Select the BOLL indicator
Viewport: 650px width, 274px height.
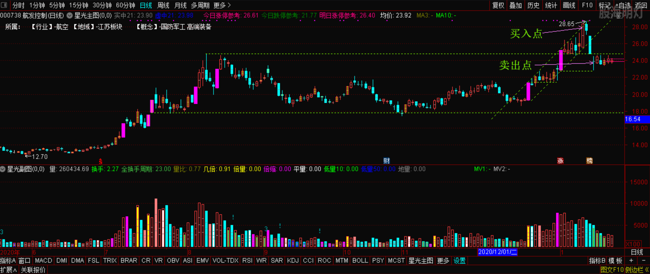360,261
